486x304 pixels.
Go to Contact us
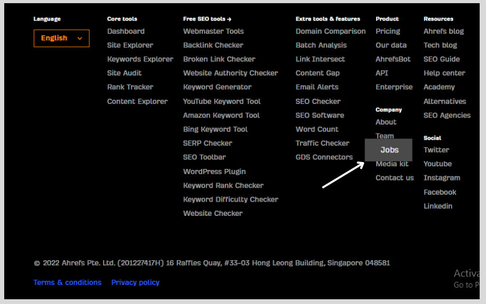tap(395, 178)
